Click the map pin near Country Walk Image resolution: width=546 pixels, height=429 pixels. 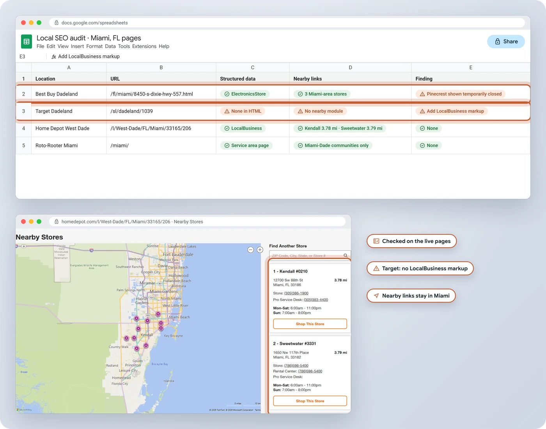[x=126, y=338]
